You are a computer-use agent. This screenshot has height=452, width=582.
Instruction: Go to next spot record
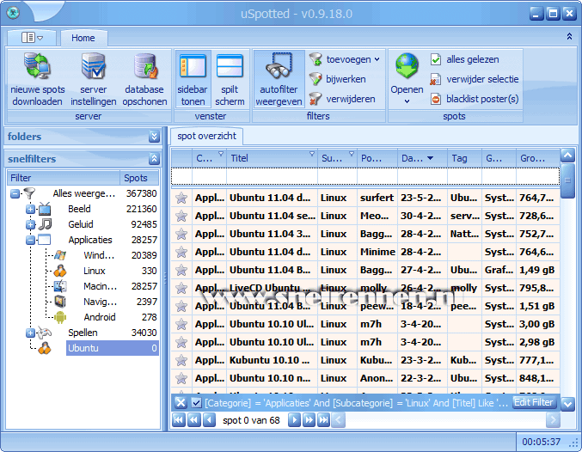click(294, 420)
